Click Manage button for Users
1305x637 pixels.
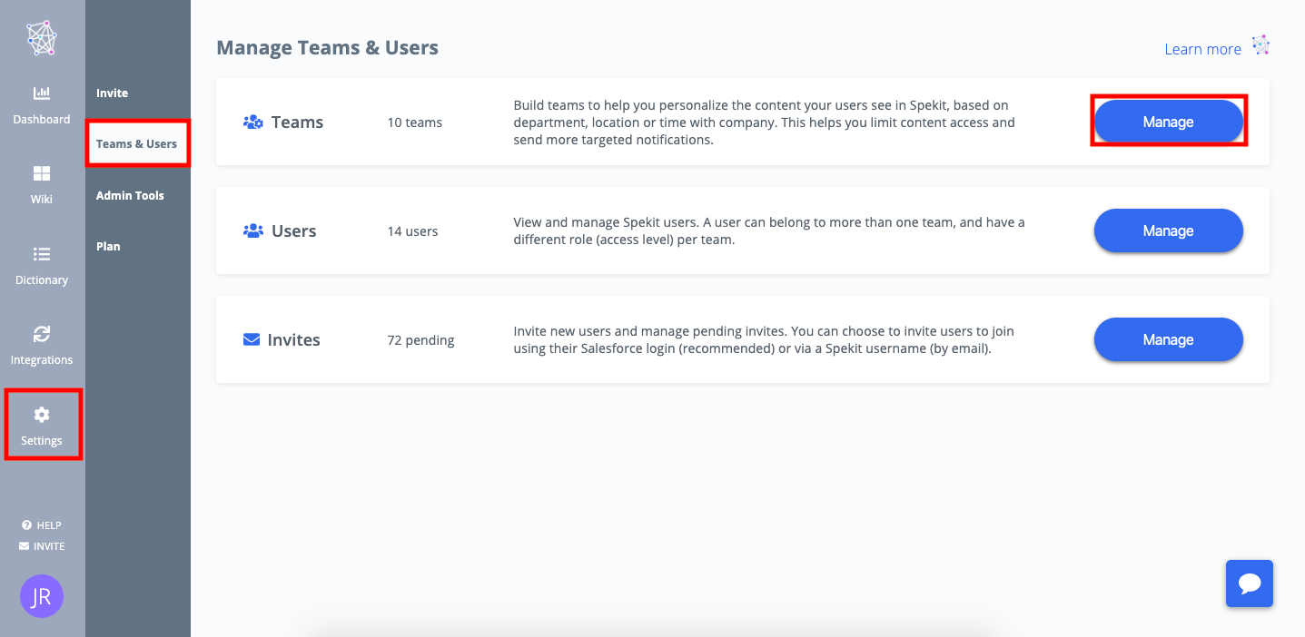click(1168, 230)
